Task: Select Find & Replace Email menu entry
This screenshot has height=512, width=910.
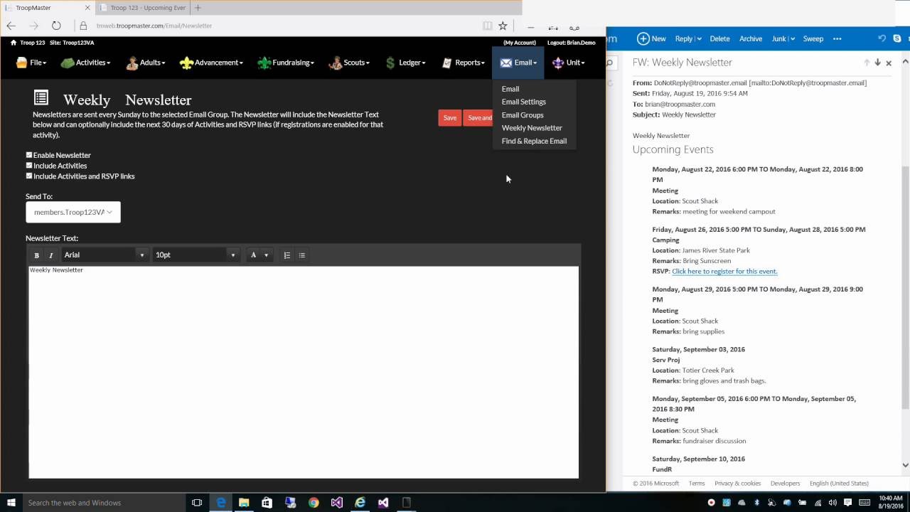Action: tap(534, 141)
